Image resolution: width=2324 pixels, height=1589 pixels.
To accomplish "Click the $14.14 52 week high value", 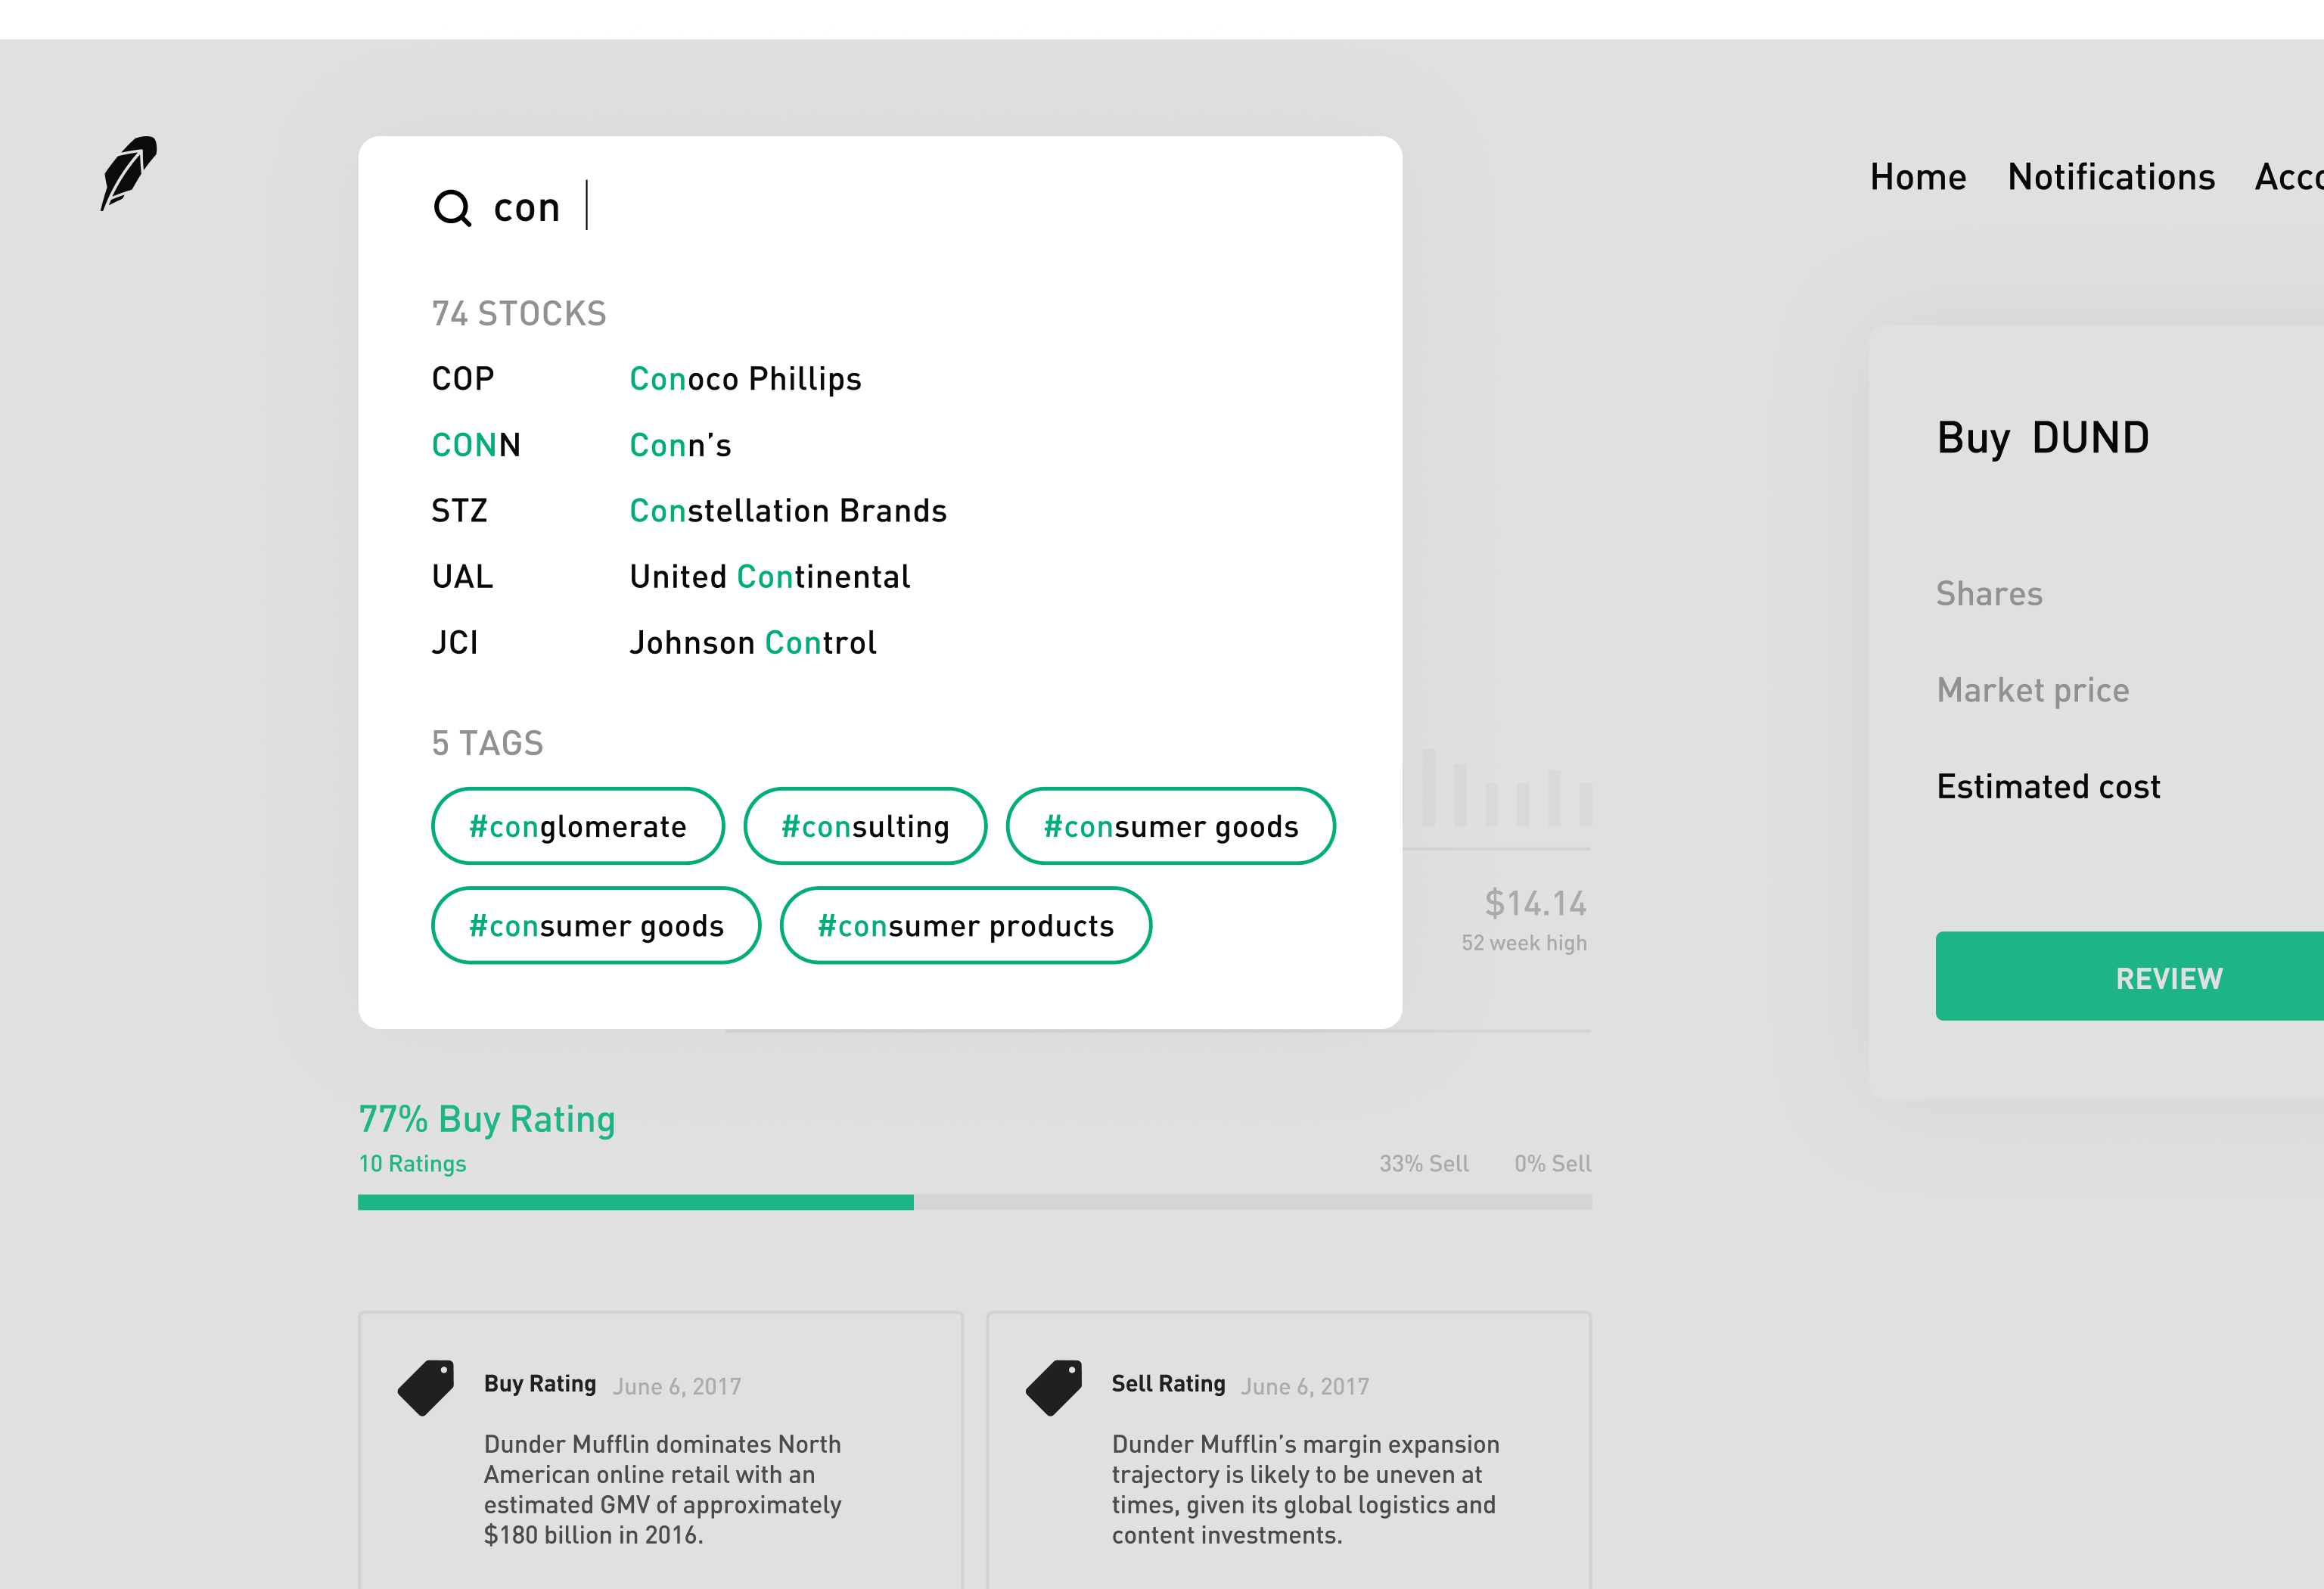I will pos(1535,904).
